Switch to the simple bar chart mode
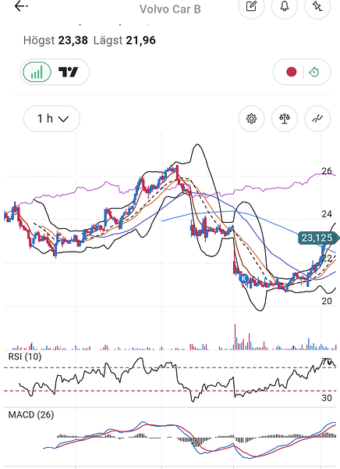The height and width of the screenshot is (469, 340). point(37,72)
